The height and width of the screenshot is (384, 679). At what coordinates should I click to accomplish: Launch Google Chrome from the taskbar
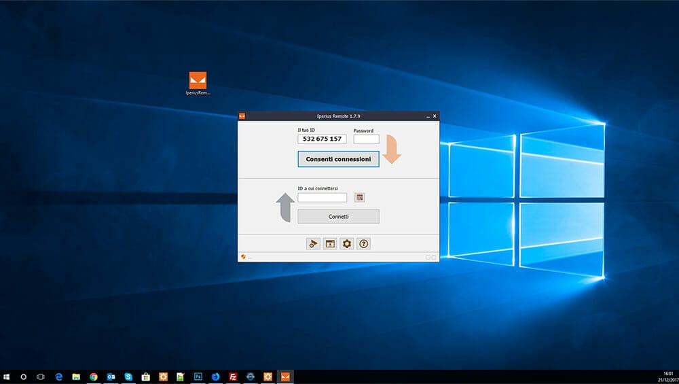pyautogui.click(x=93, y=377)
